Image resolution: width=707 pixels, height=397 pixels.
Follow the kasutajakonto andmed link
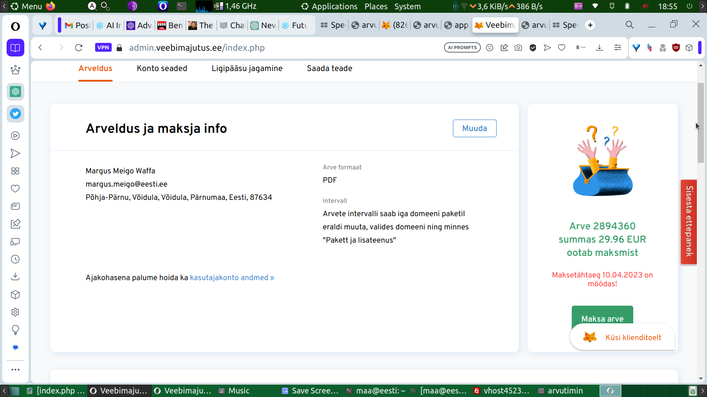[232, 277]
